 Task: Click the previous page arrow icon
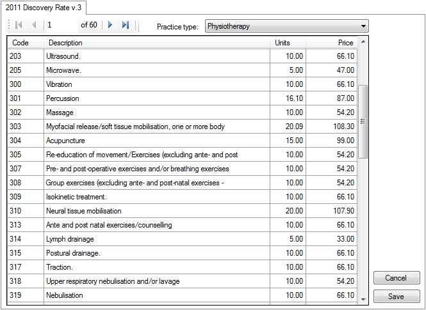(x=33, y=26)
